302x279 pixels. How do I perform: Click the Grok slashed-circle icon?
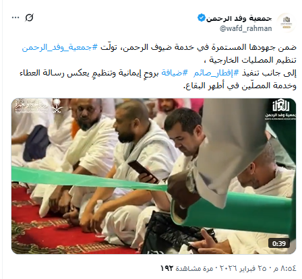pyautogui.click(x=29, y=18)
